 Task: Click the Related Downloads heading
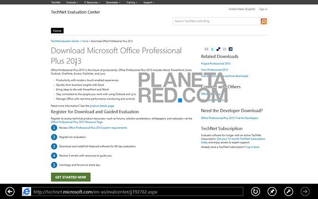click(220, 57)
